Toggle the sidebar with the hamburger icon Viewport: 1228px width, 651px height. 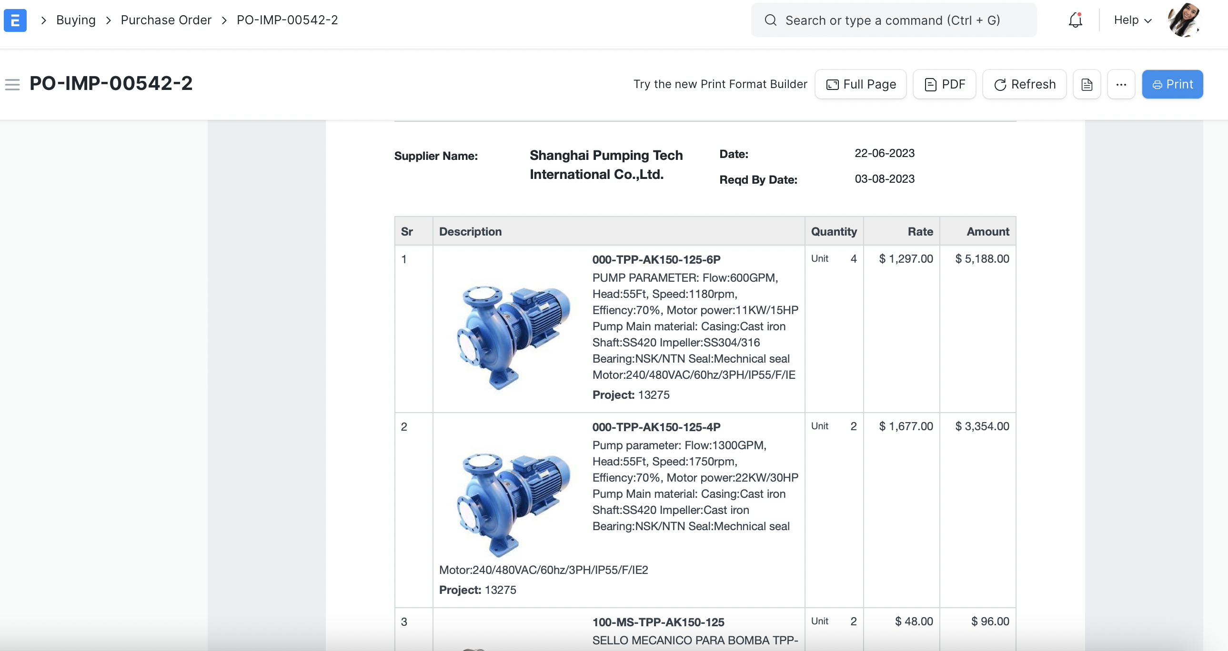tap(12, 84)
